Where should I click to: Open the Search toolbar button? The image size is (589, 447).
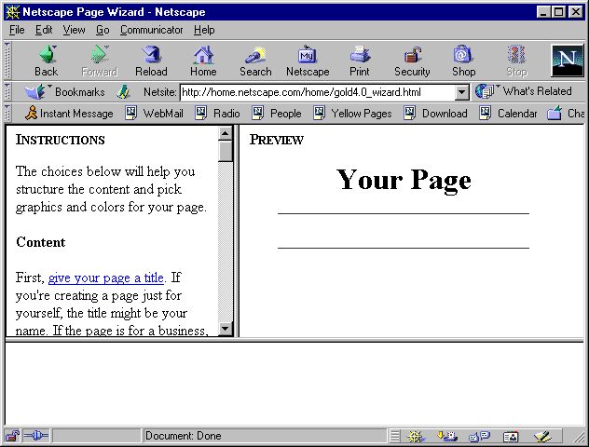pyautogui.click(x=255, y=61)
